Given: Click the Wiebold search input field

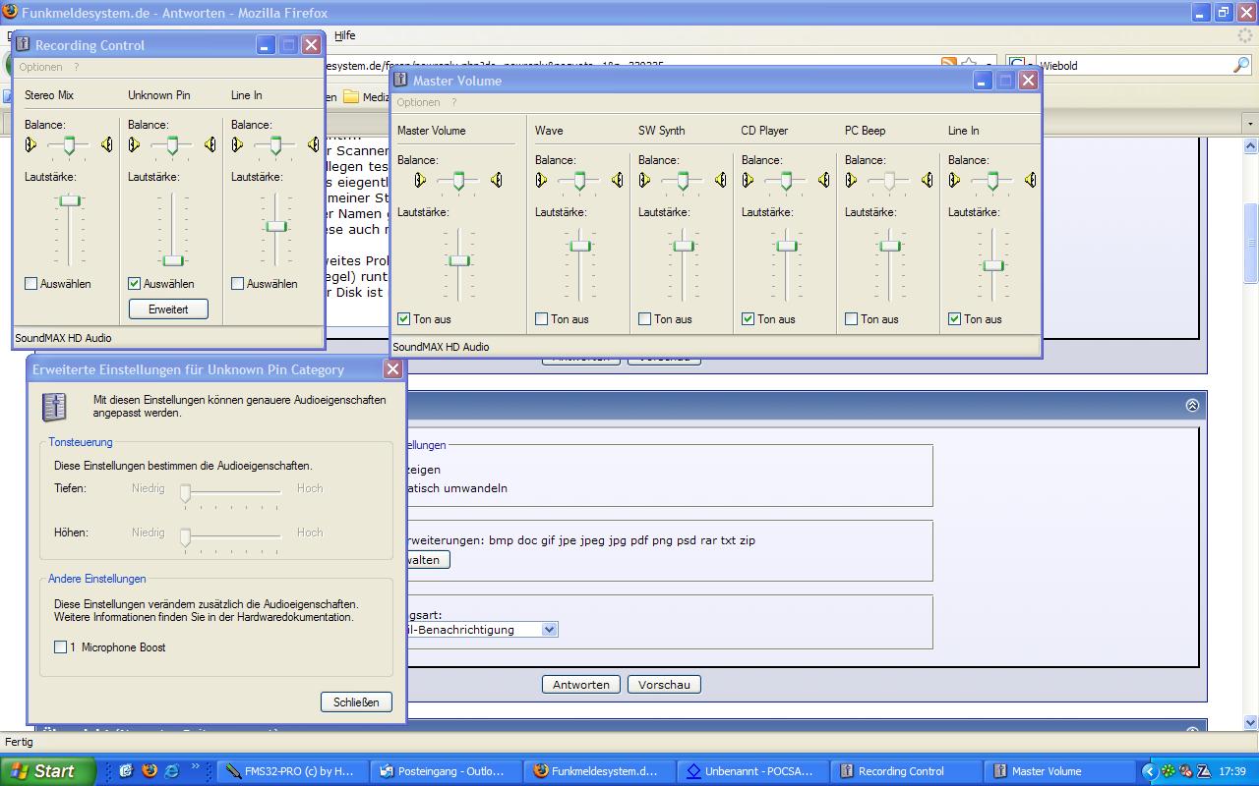Looking at the screenshot, I should point(1131,66).
